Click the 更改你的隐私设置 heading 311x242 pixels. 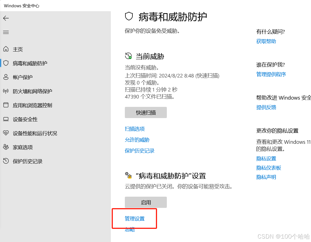point(277,131)
